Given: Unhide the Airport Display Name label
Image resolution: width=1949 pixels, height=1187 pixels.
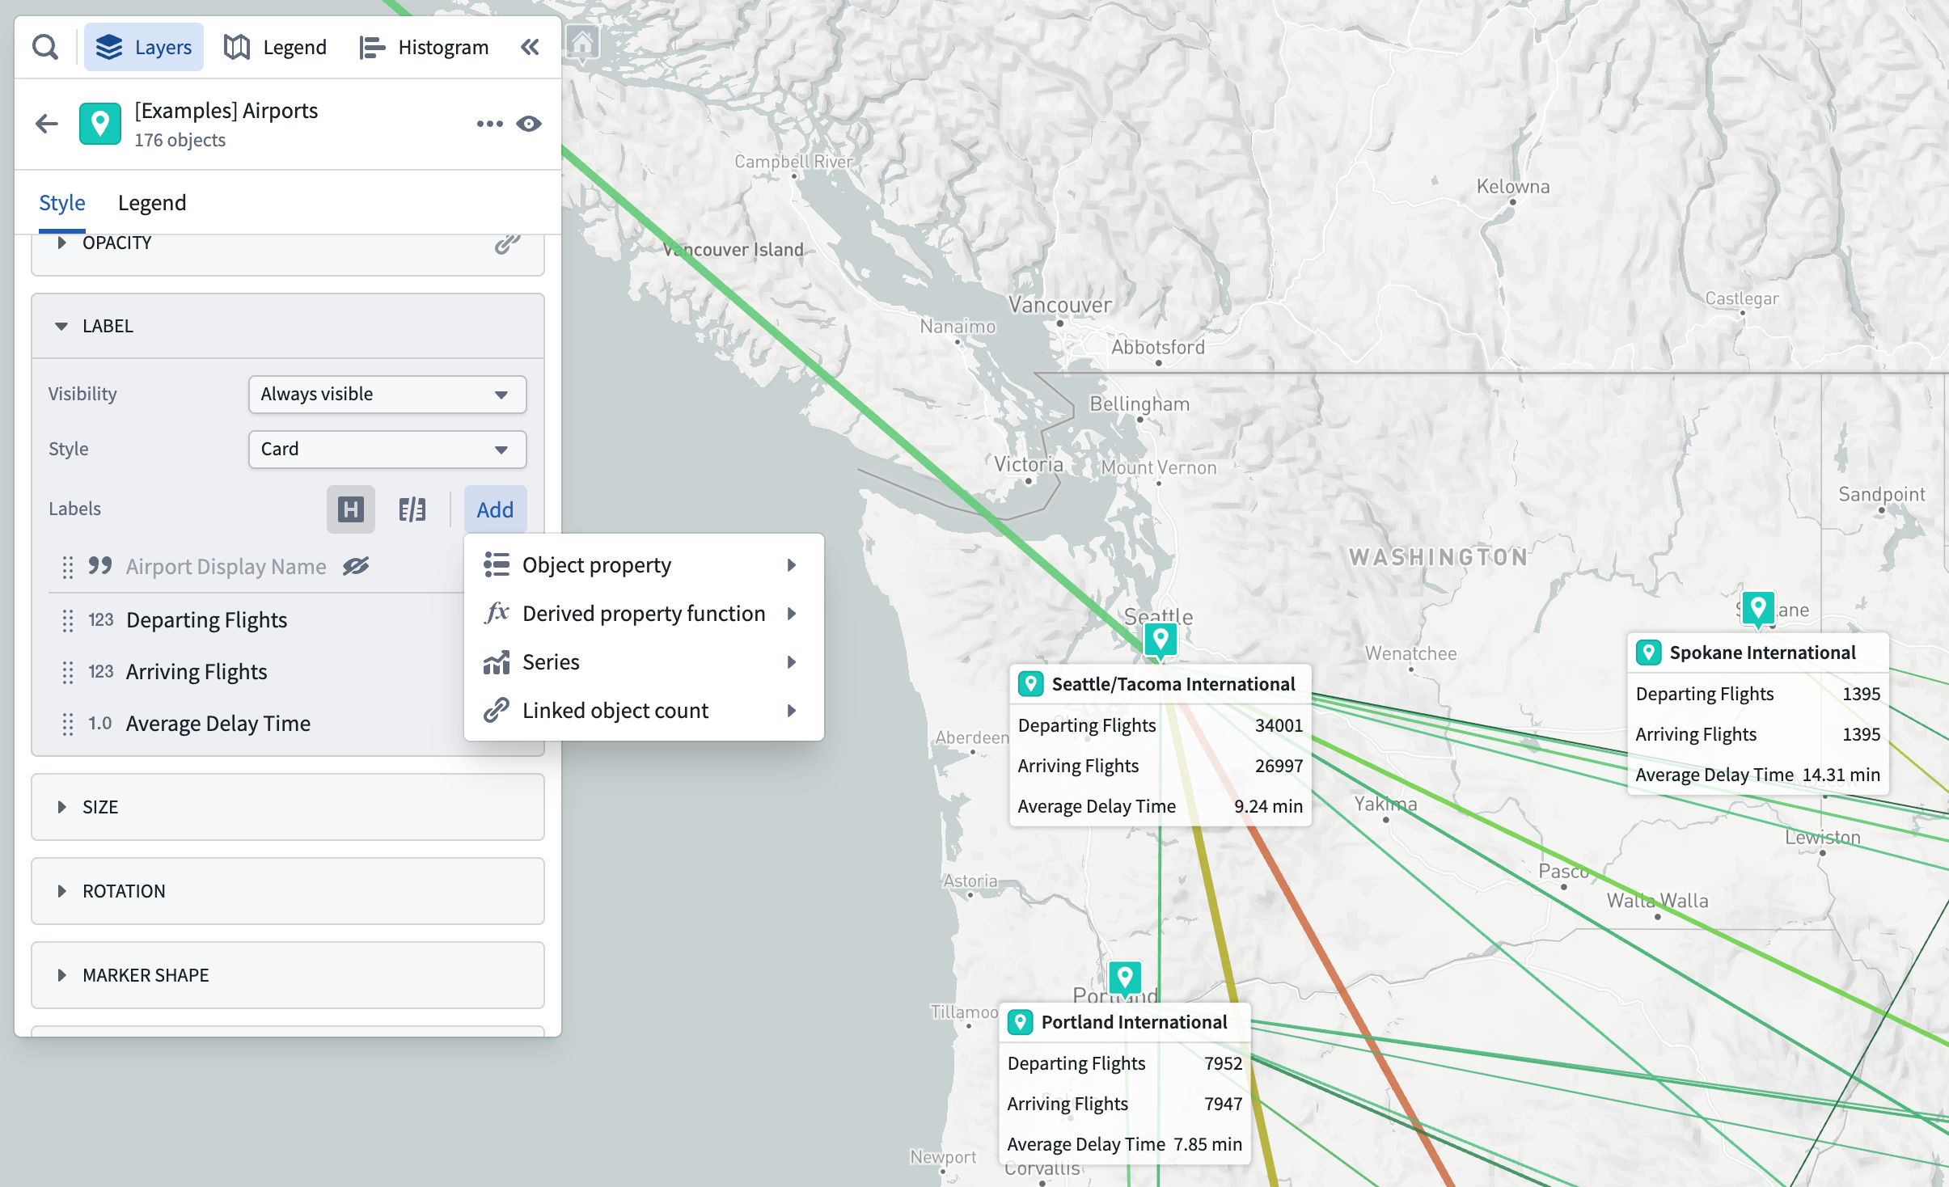Looking at the screenshot, I should pos(356,566).
